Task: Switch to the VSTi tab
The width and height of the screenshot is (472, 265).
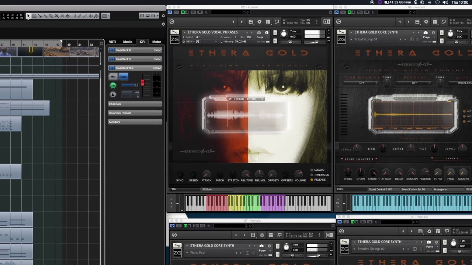Action: pos(112,42)
